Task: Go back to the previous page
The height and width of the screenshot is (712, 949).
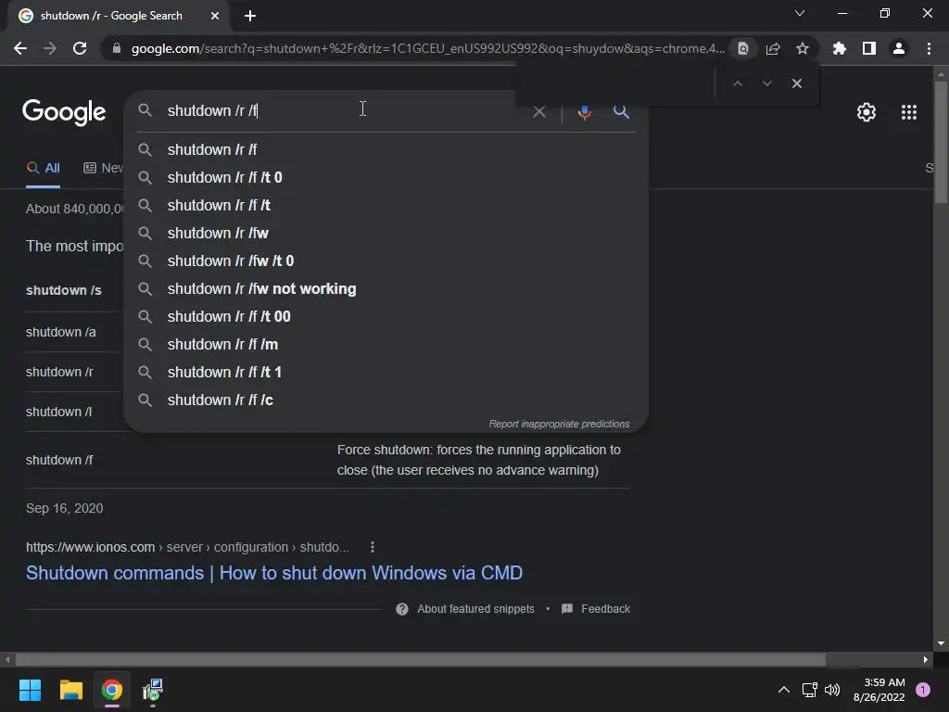Action: 20,48
